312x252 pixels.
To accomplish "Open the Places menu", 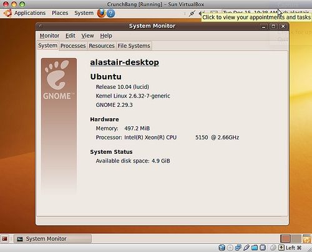I will pos(60,13).
